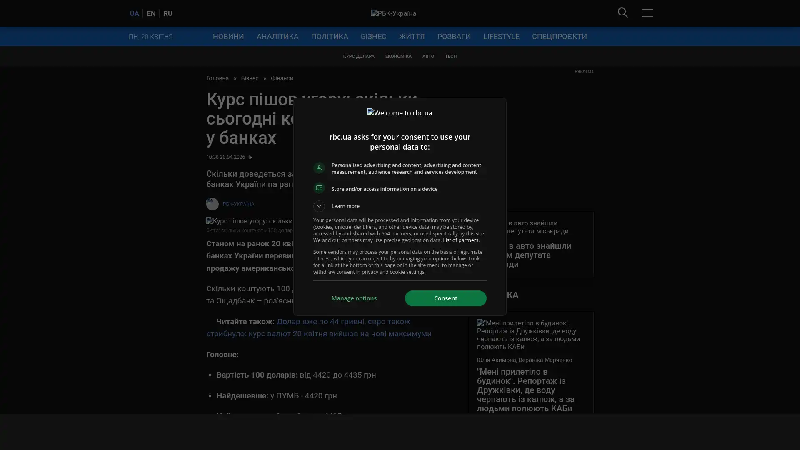
Task: Click the author avatar beside РБК-УКРАЇНА
Action: [x=212, y=204]
